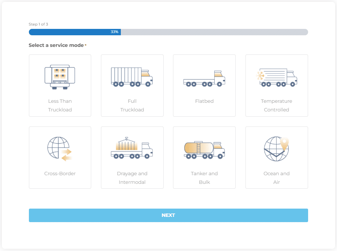Choose the "Temperature Controlled" text label
The image size is (337, 251).
(277, 105)
